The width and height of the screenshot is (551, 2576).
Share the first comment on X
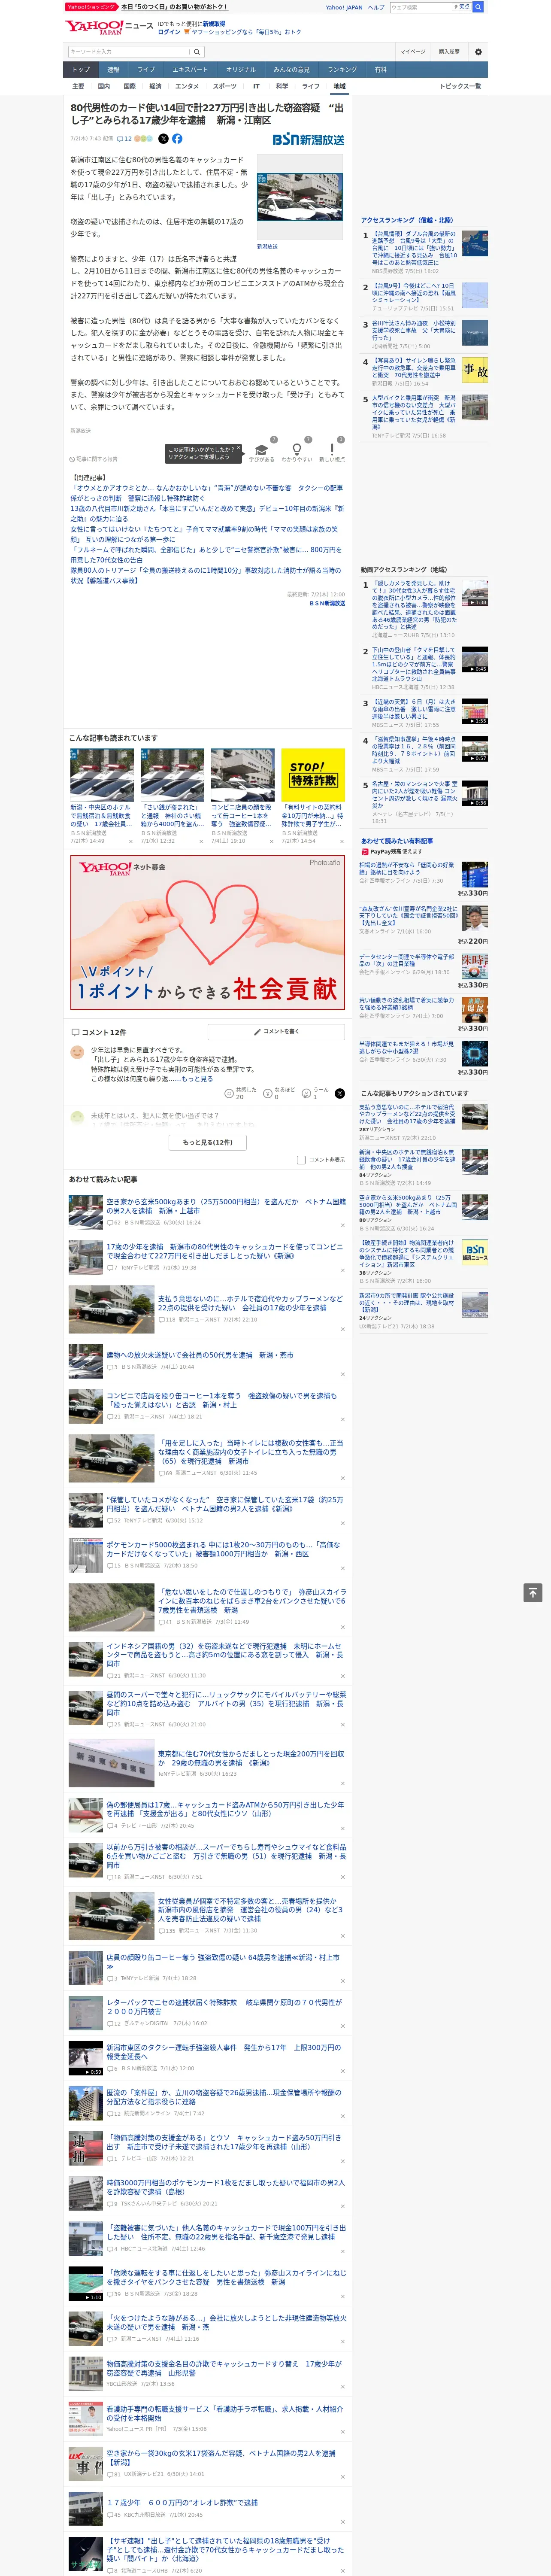(x=340, y=1093)
